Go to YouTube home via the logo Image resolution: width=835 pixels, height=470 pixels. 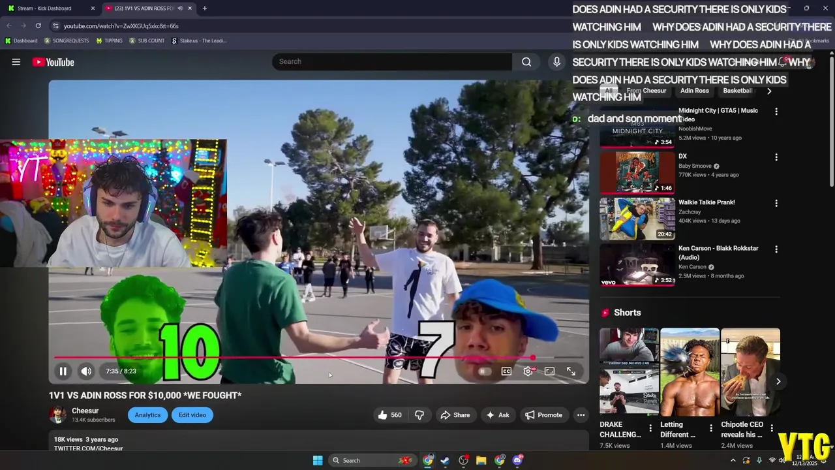click(x=53, y=62)
